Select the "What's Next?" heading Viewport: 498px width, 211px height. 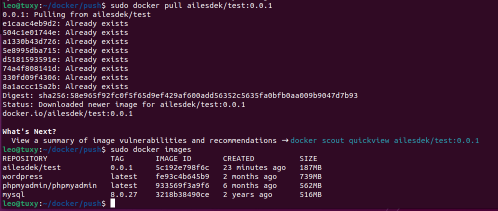pyautogui.click(x=29, y=131)
